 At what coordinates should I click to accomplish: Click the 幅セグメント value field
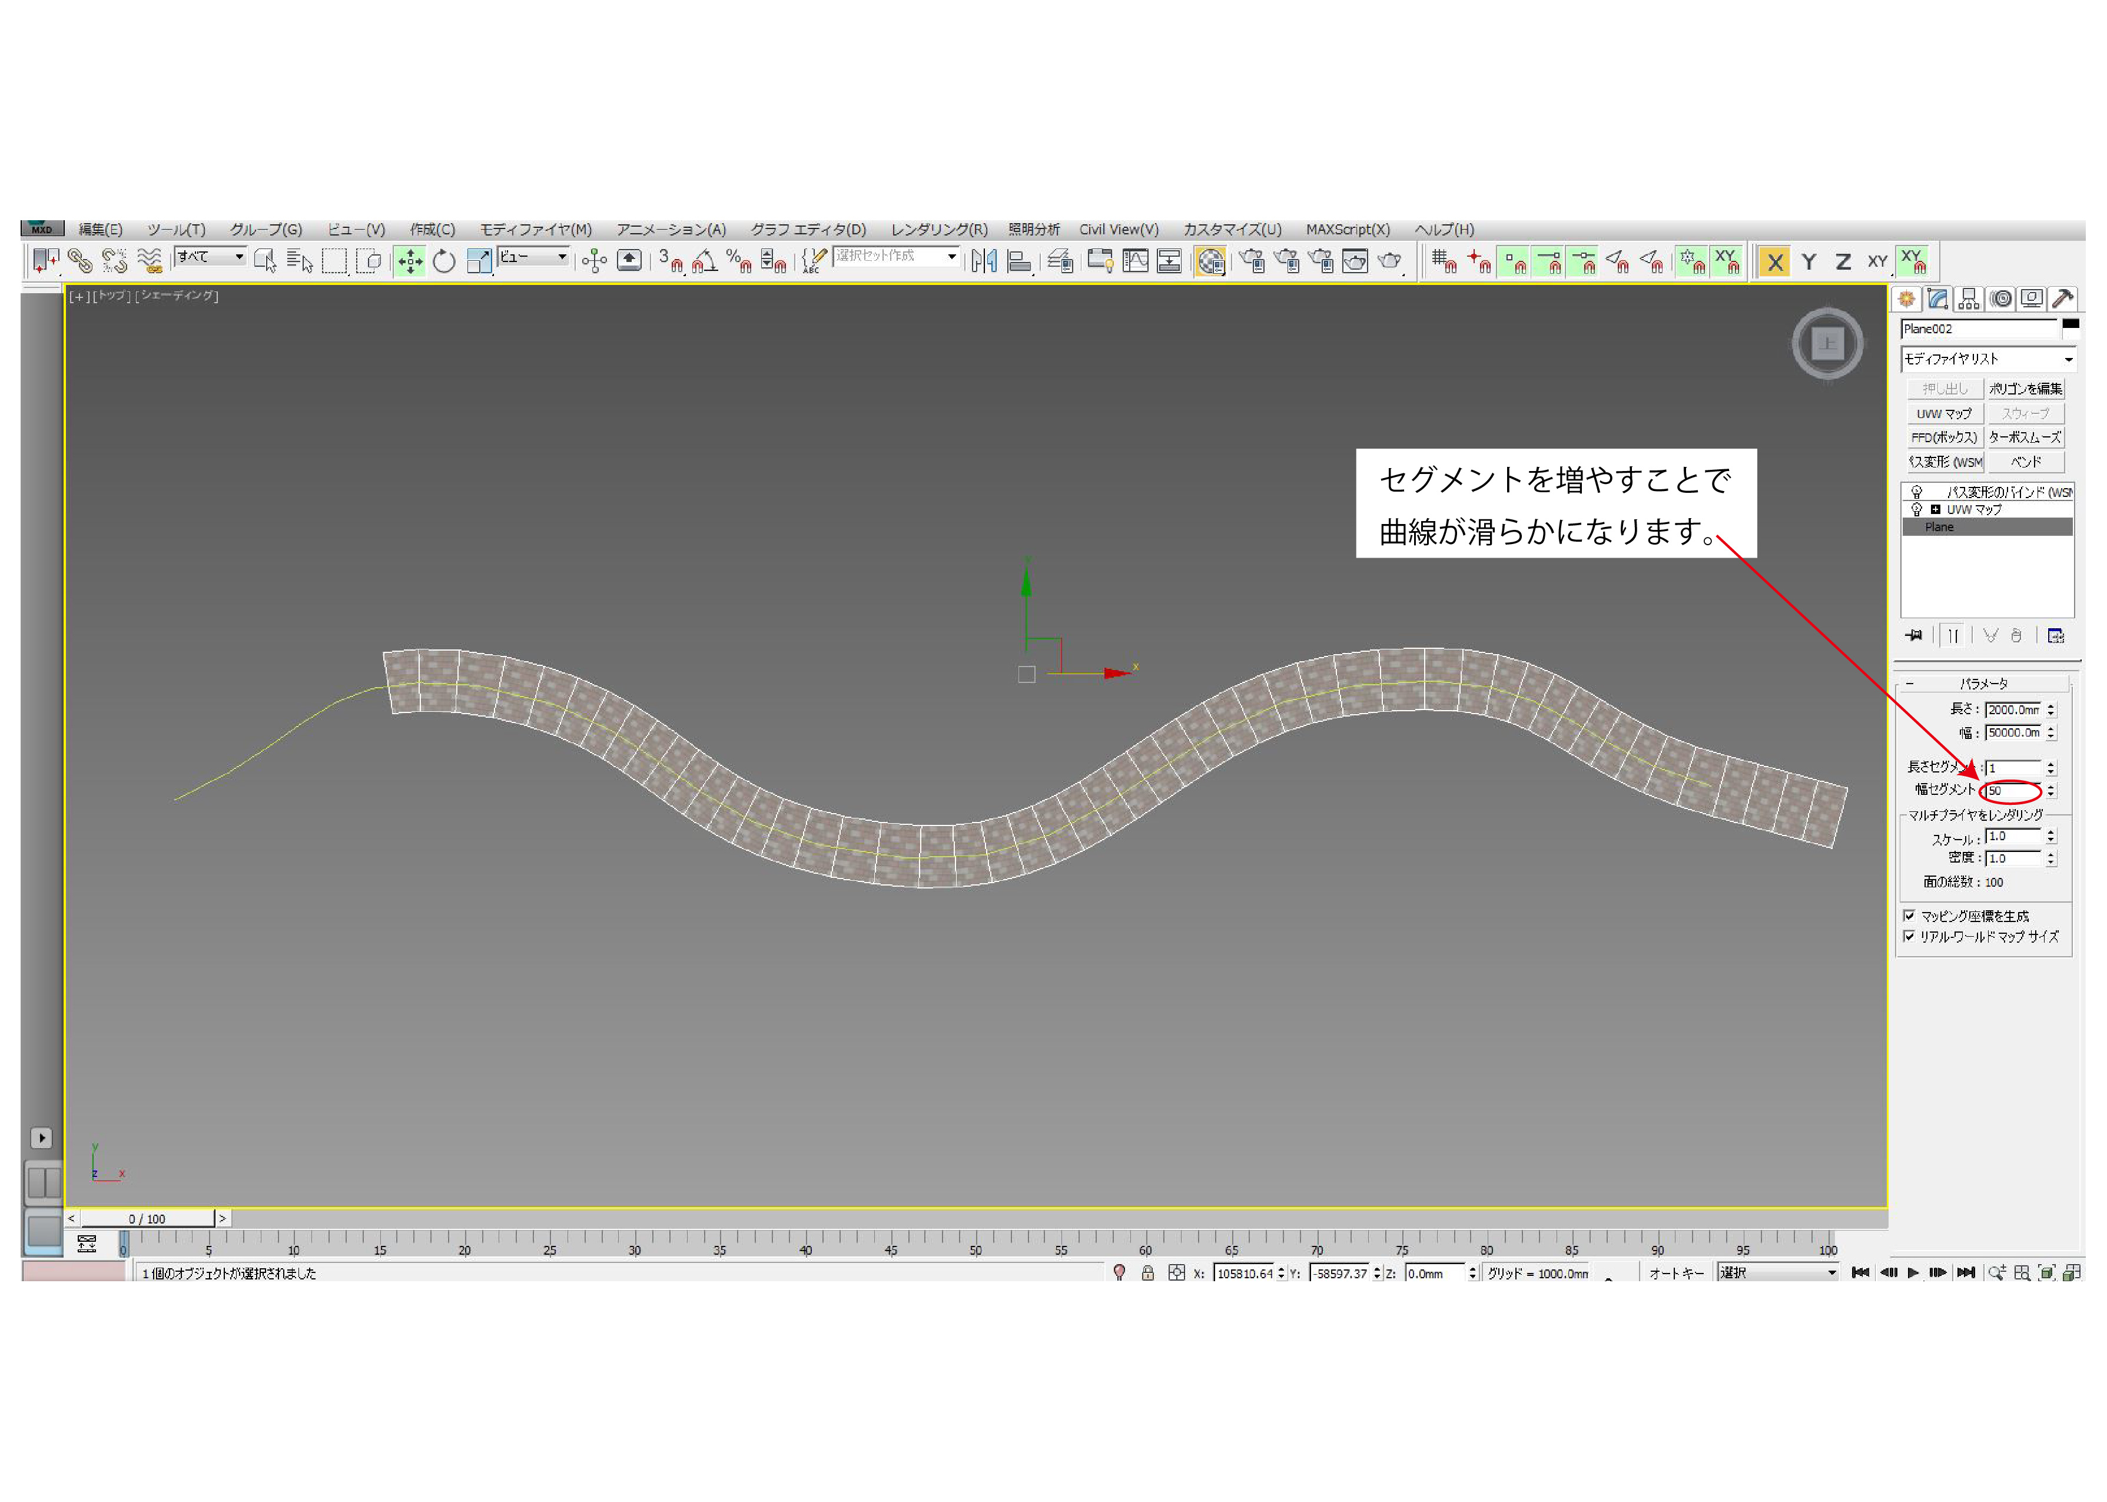[2012, 791]
